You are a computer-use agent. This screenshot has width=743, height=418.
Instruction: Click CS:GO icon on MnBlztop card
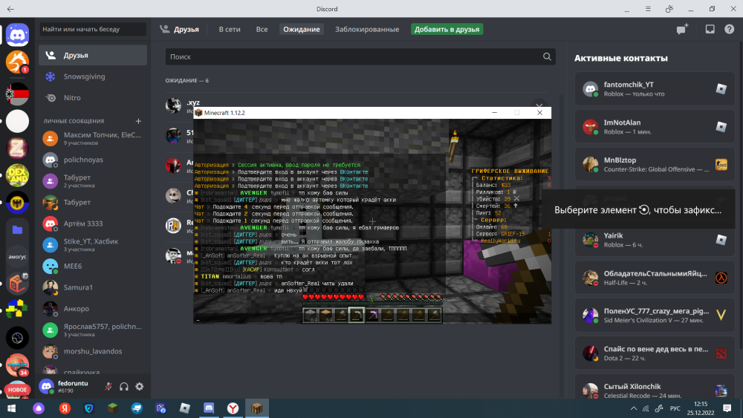click(721, 165)
